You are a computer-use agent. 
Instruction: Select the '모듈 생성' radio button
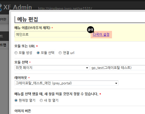pyautogui.click(x=16, y=53)
